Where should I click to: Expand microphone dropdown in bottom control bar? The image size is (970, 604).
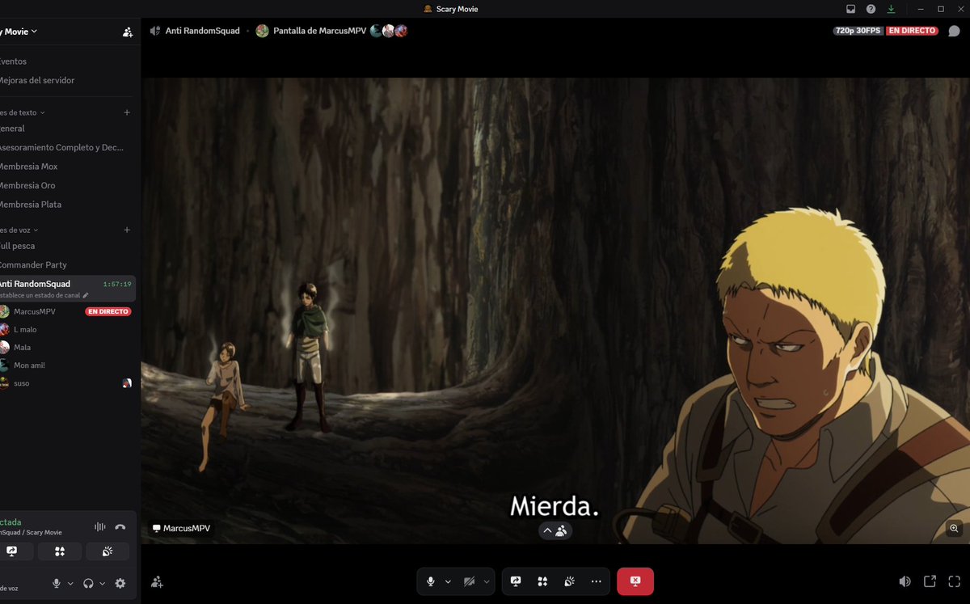[x=448, y=581]
